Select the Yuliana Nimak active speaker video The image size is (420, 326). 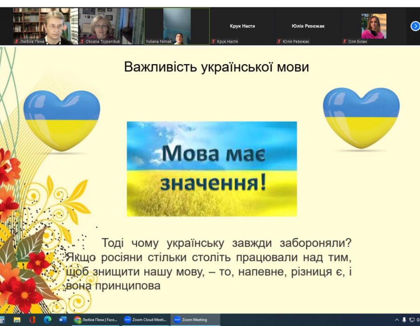177,26
